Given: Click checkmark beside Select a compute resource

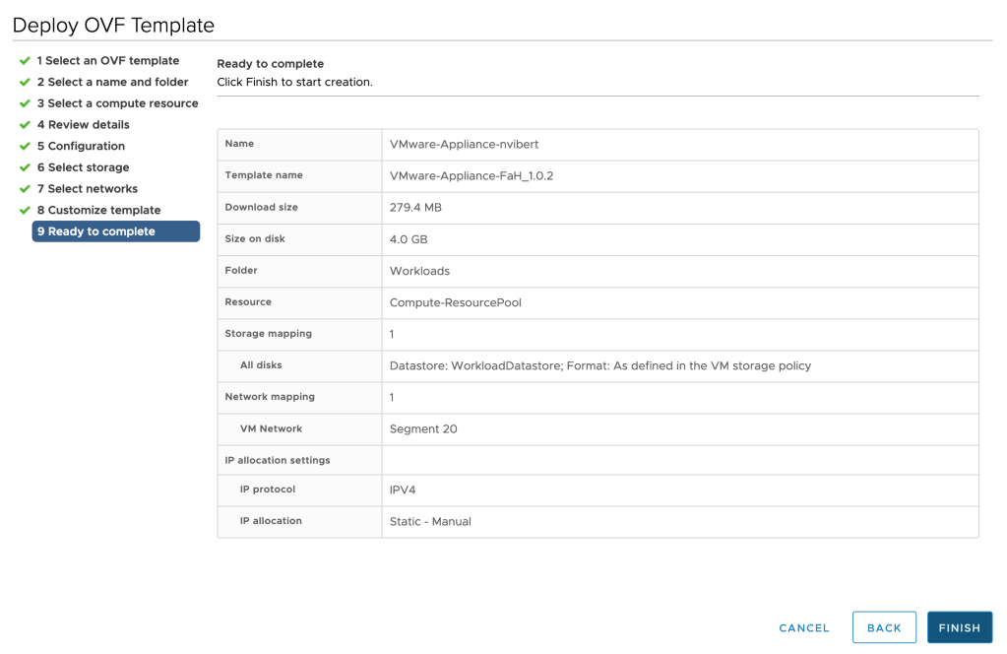Looking at the screenshot, I should click(25, 103).
